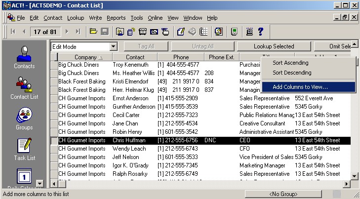
Task: Click the horizontal scroll-right arrow
Action: coord(347,184)
